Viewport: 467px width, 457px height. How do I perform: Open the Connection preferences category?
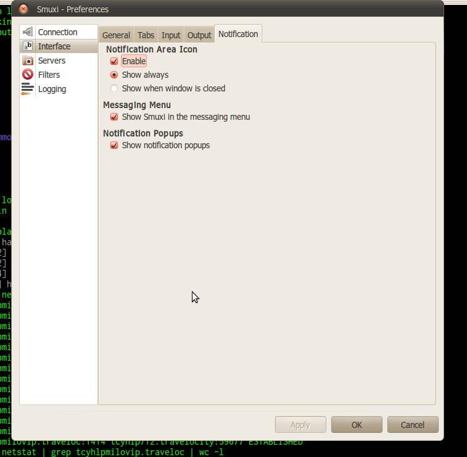tap(57, 32)
